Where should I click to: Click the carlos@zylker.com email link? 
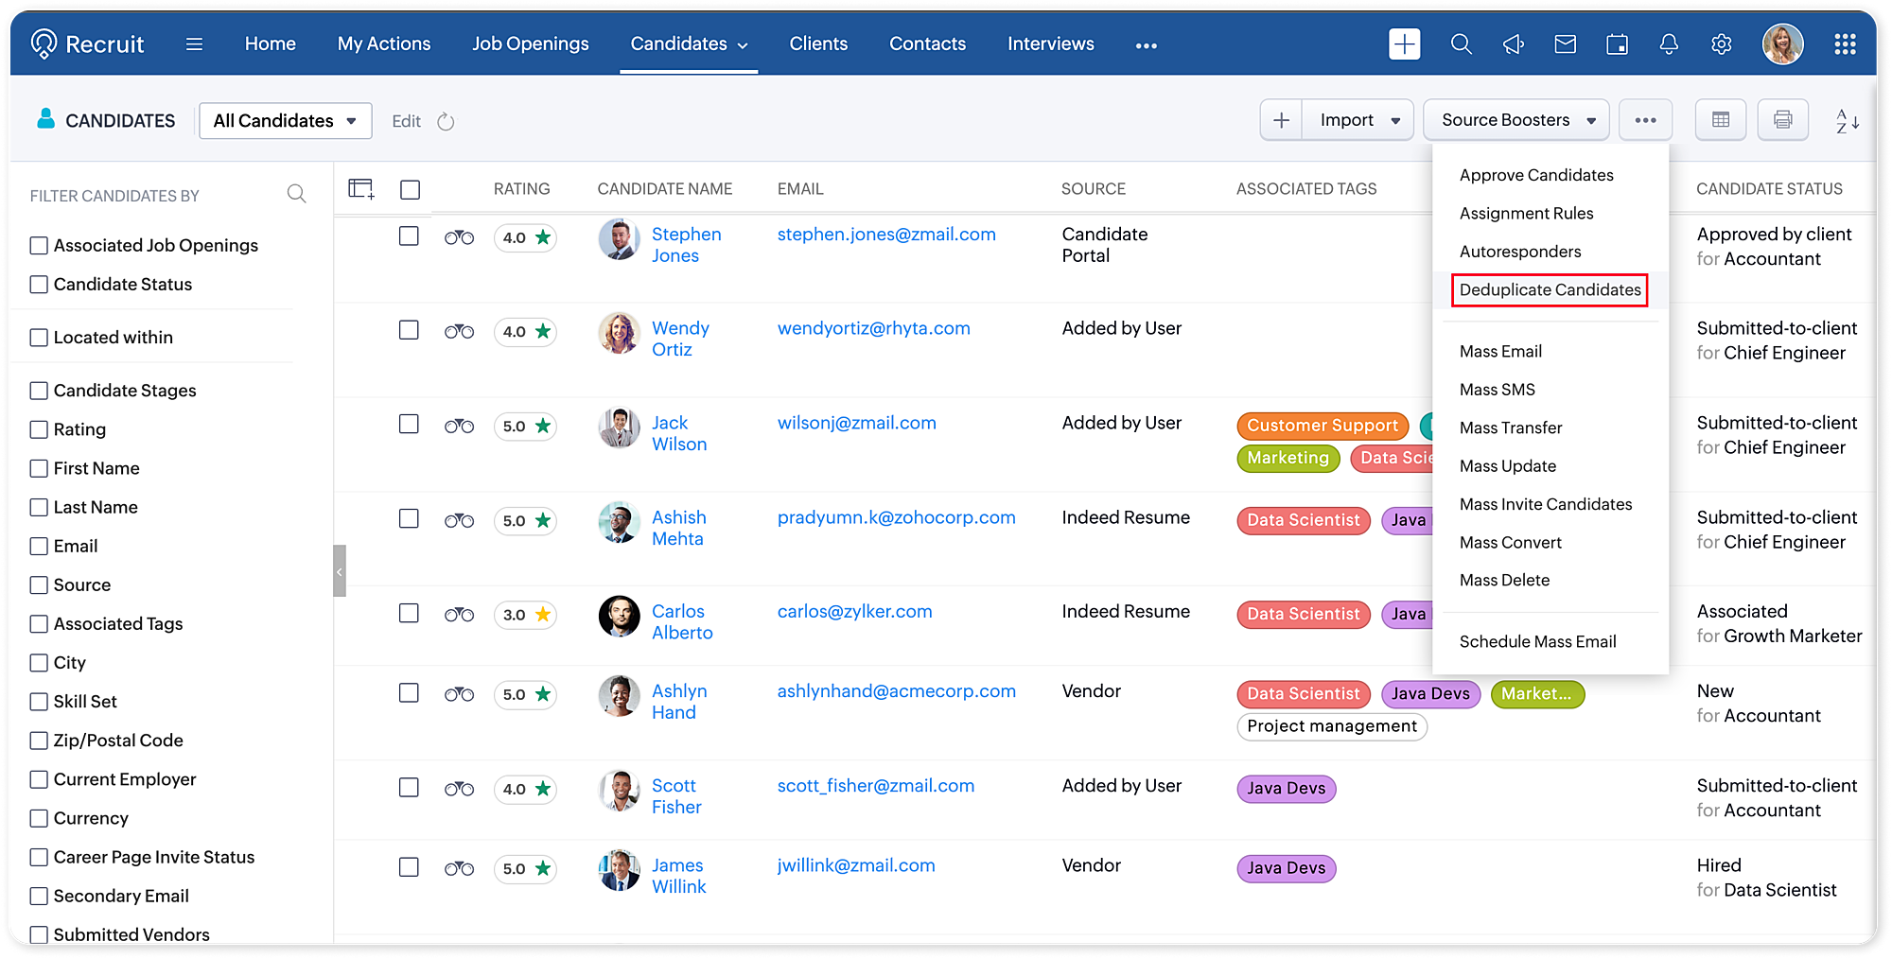(x=854, y=612)
